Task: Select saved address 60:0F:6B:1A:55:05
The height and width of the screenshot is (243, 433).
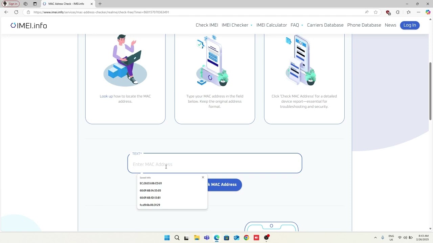Action: (x=172, y=190)
